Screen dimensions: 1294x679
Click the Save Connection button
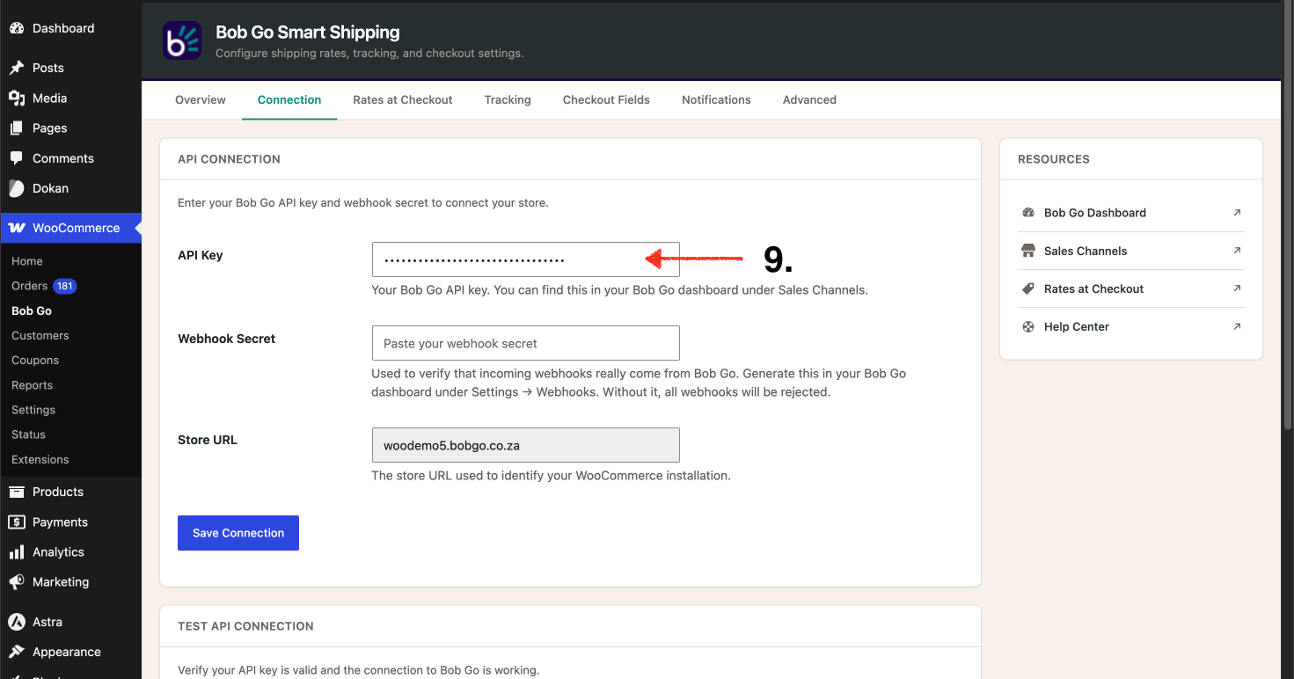[x=238, y=533]
